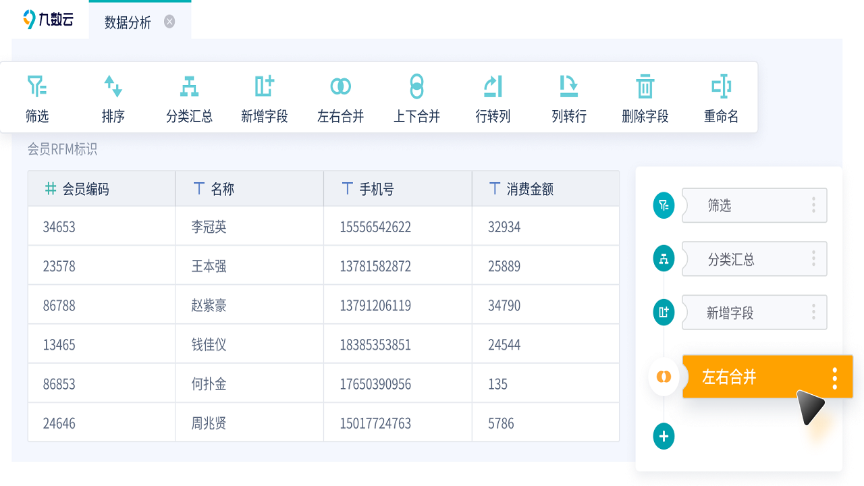
Task: Open options menu of the 左右合并 step
Action: pos(834,377)
